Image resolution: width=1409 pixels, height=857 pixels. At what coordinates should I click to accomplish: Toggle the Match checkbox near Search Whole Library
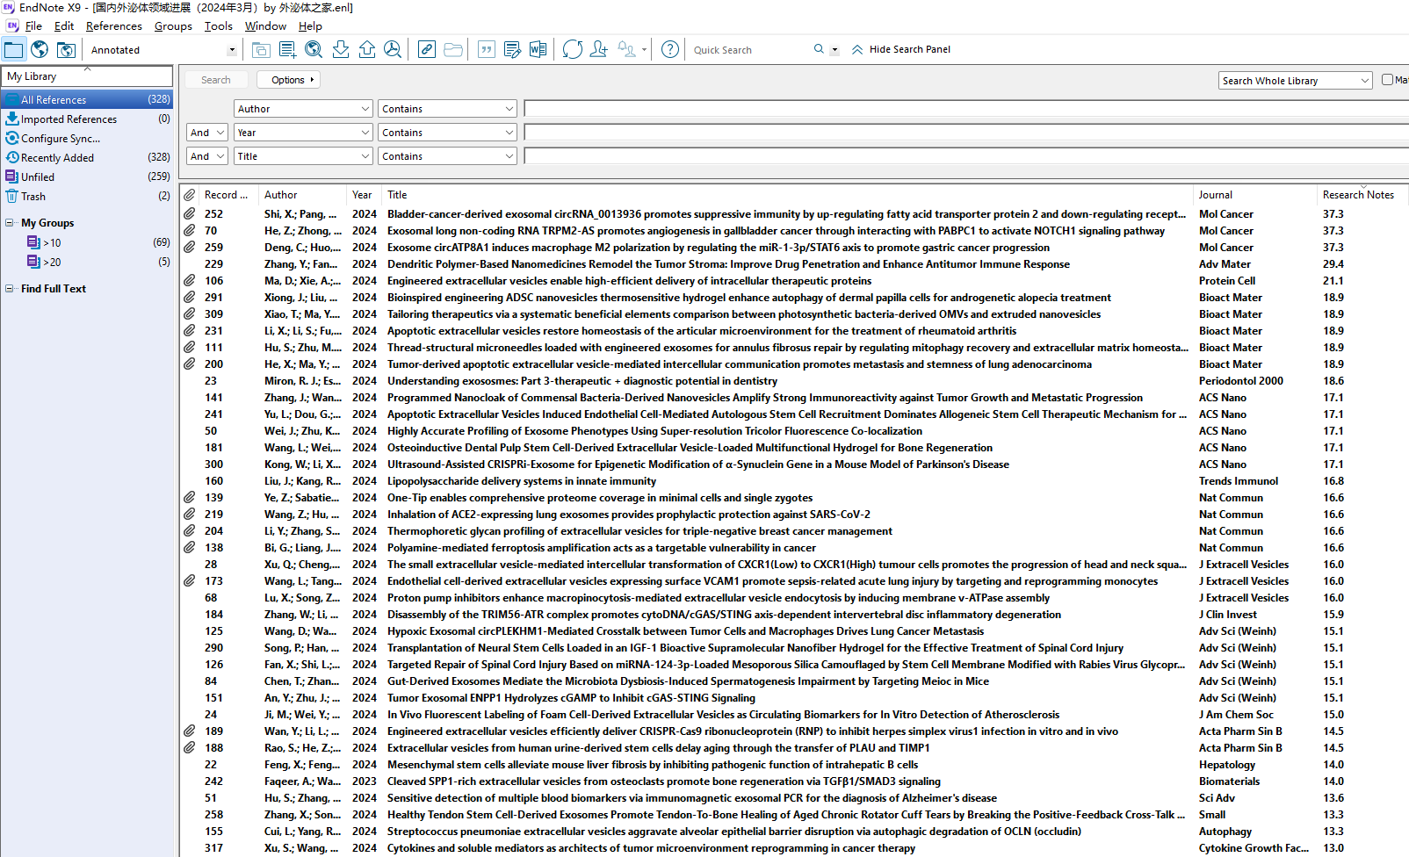(x=1387, y=80)
